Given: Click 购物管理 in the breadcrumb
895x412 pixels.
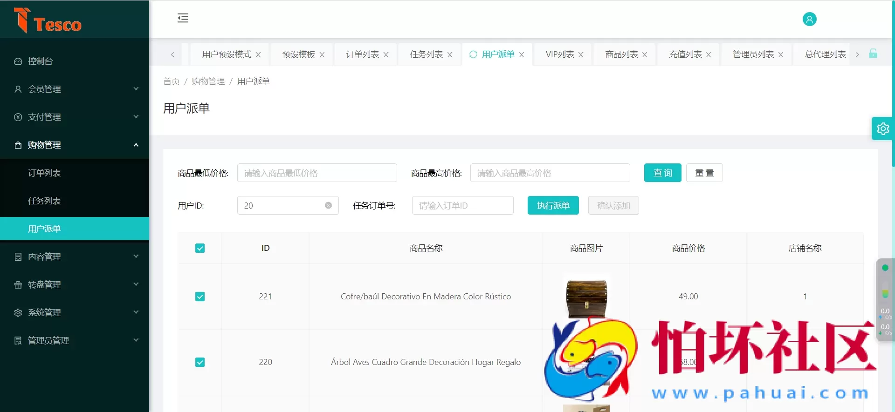Looking at the screenshot, I should 208,81.
